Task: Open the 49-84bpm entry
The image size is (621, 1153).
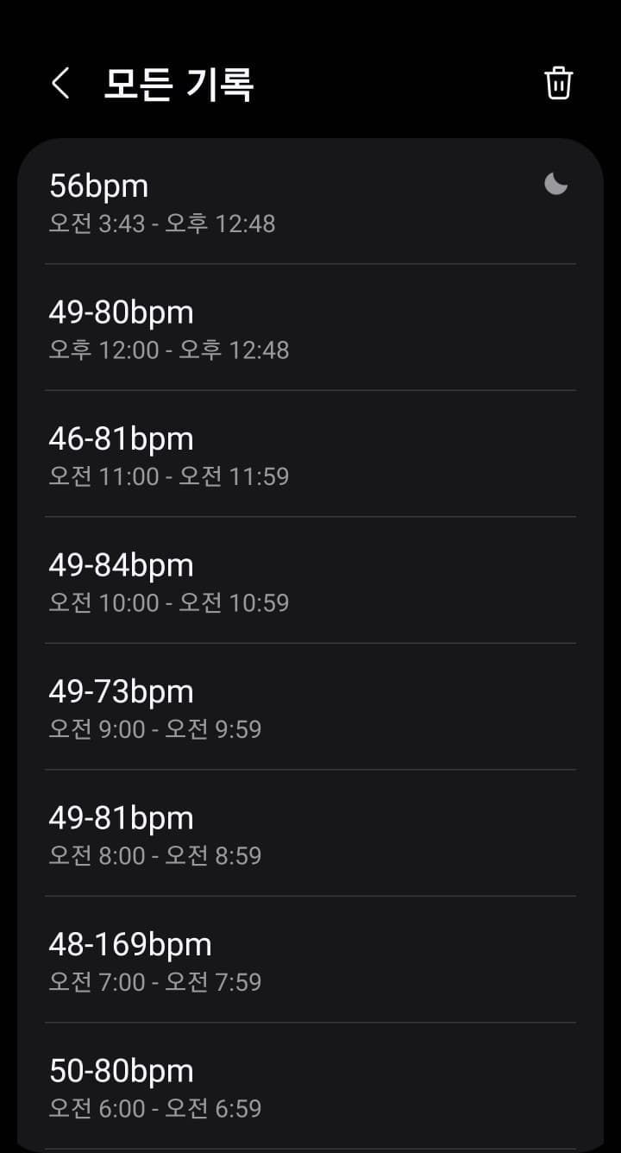Action: pos(310,580)
